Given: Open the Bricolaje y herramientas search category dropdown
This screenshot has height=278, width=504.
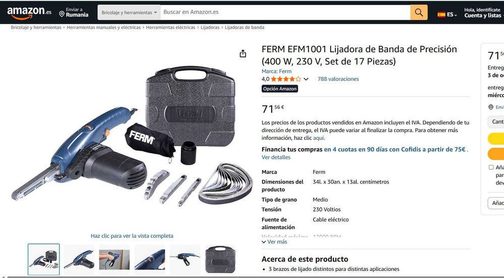Looking at the screenshot, I should 129,13.
